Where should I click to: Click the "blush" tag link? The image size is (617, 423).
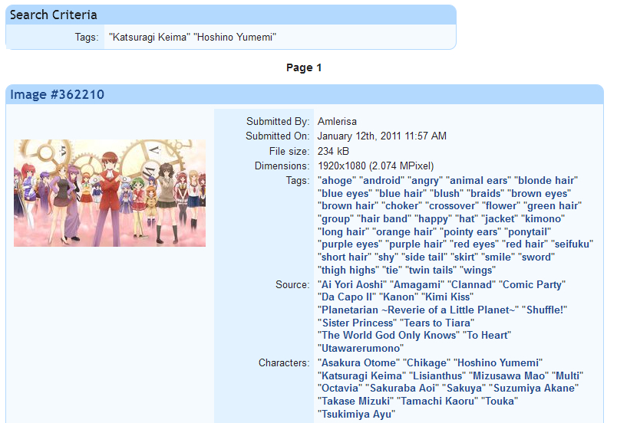447,194
